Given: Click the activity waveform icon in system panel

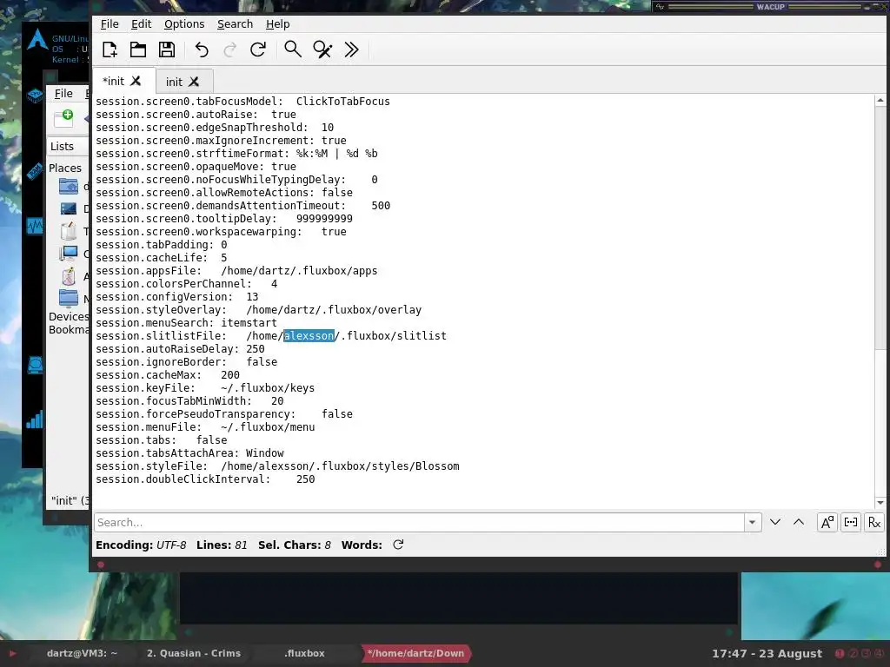Looking at the screenshot, I should pos(35,227).
